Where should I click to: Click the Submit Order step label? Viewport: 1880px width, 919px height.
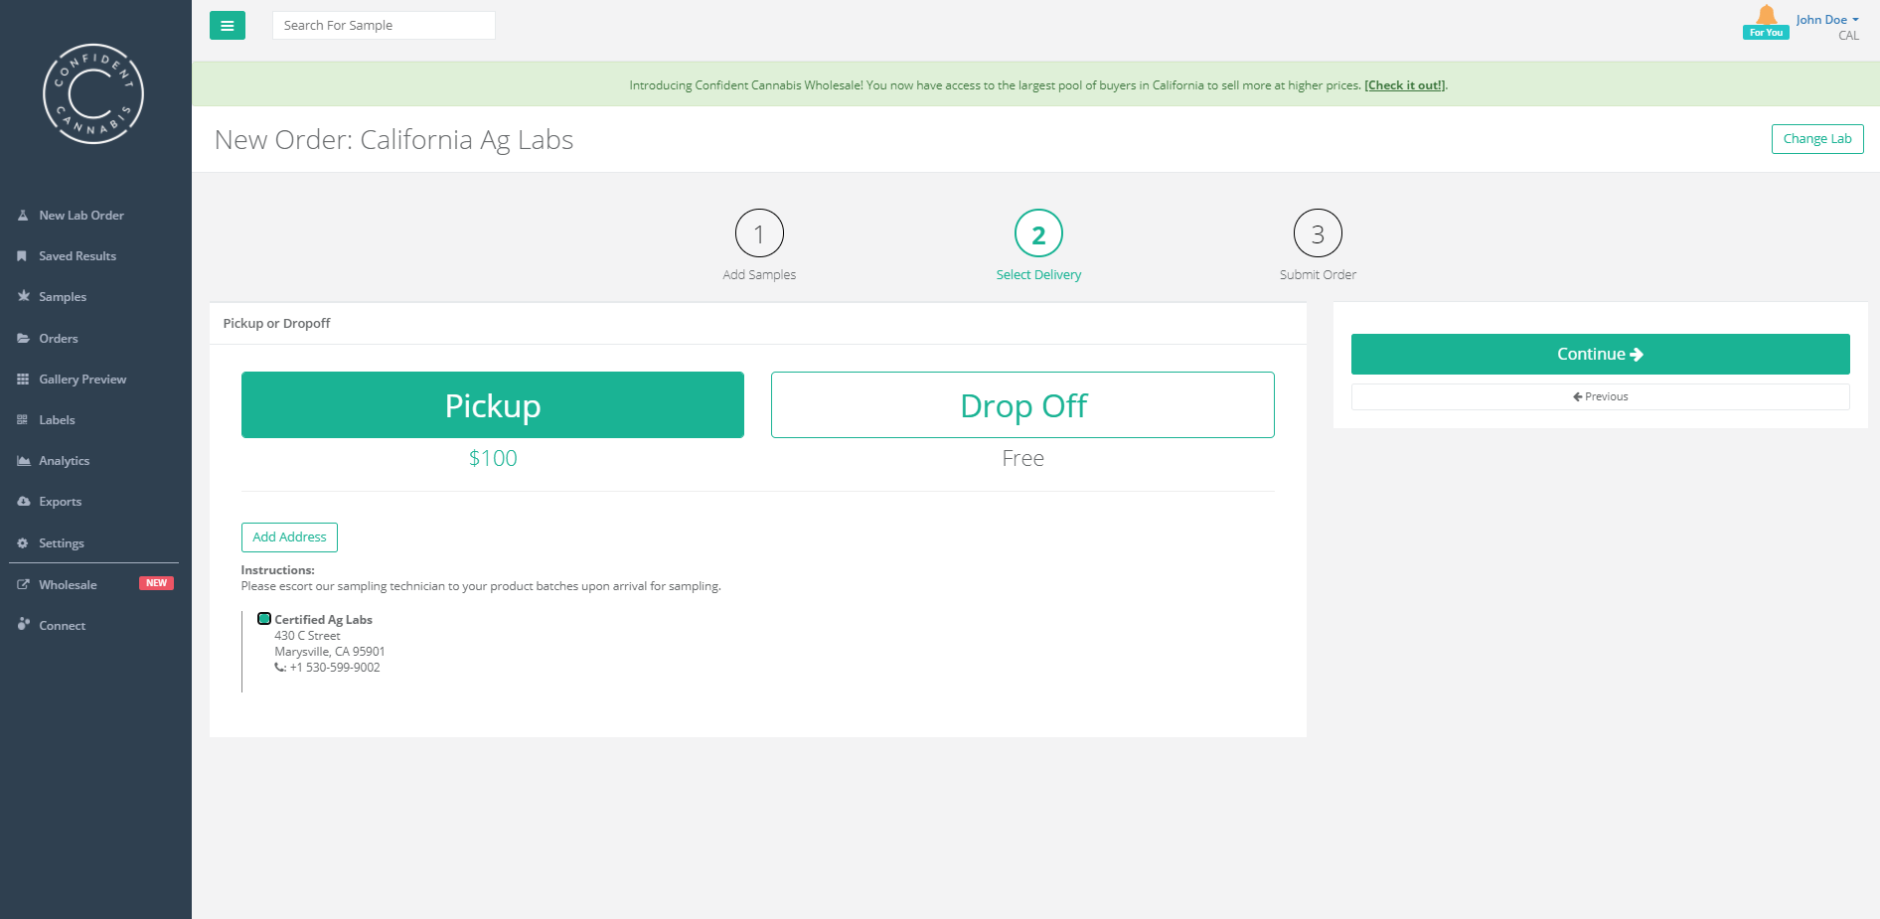1318,275
